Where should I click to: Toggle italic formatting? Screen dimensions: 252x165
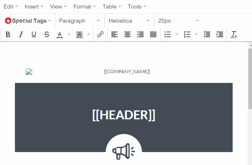(21, 34)
